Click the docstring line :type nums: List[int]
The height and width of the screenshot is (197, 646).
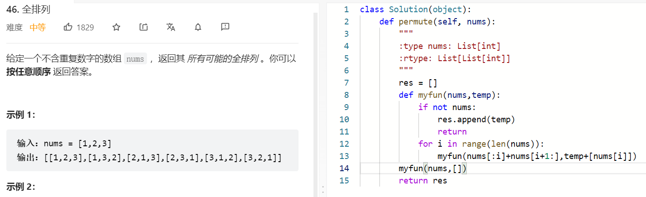click(450, 46)
